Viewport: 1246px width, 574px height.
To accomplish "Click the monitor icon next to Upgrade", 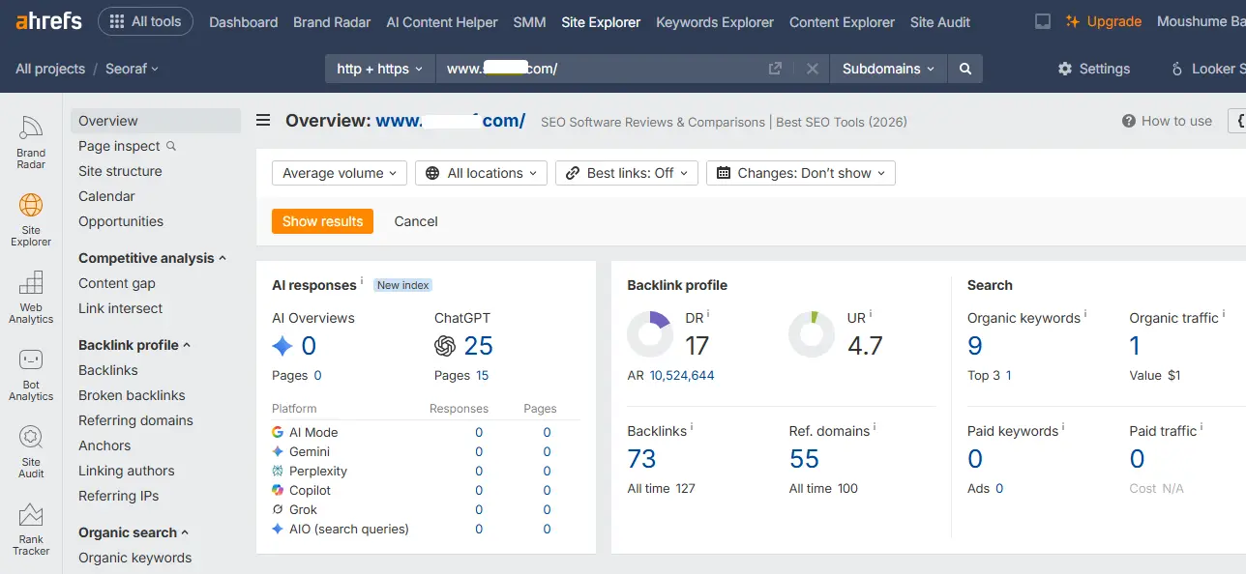I will click(x=1043, y=21).
